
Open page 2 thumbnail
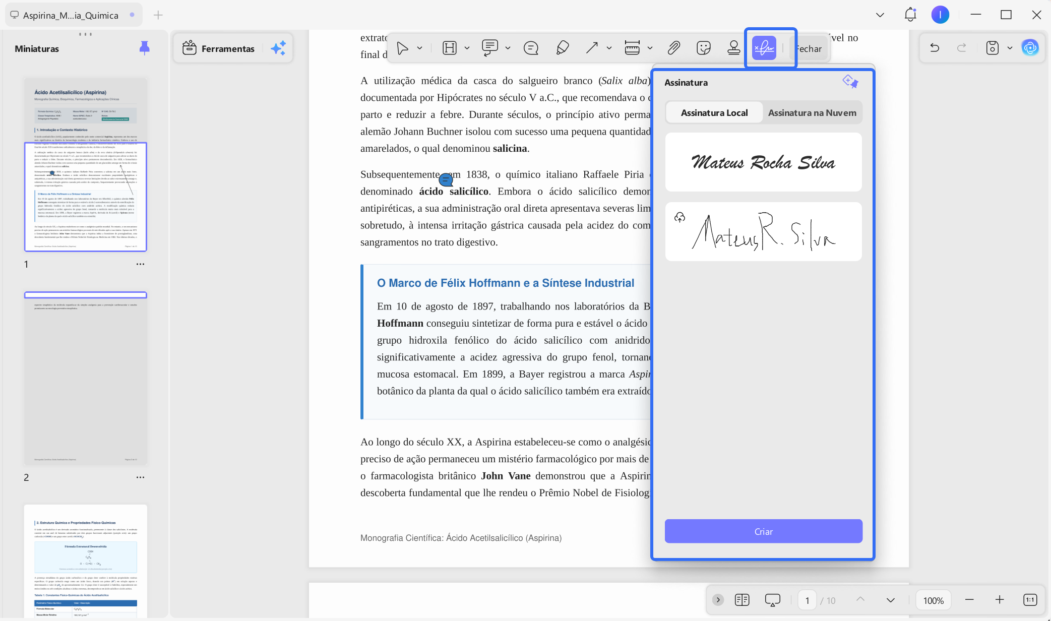(86, 378)
